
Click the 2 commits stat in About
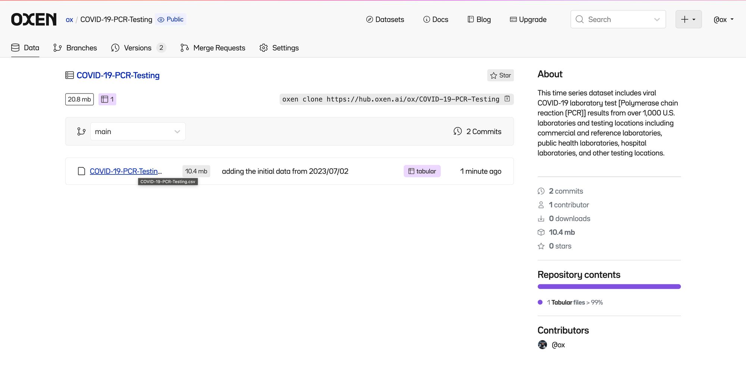560,191
